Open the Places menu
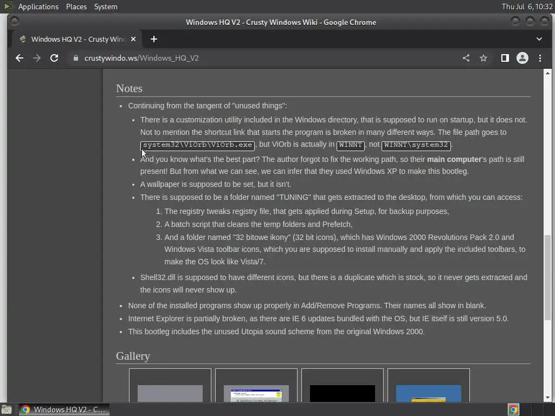Screen dimensions: 555x416 tap(76, 6)
